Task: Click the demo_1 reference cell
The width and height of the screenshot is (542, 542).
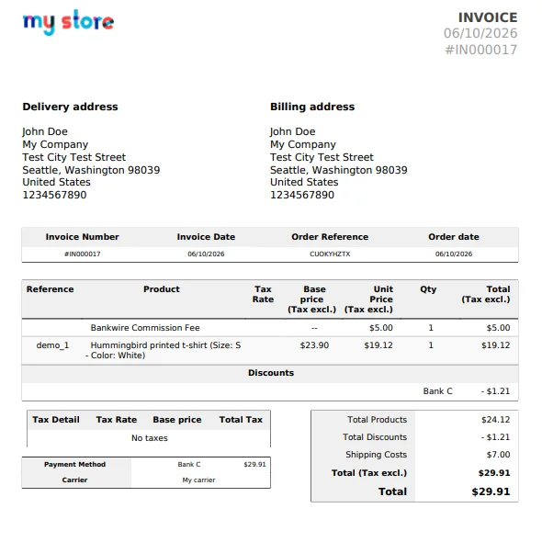Action: 52,345
